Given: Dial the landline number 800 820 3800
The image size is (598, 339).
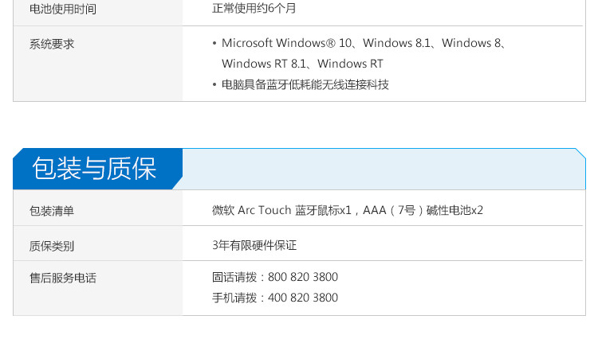Looking at the screenshot, I should coord(303,277).
